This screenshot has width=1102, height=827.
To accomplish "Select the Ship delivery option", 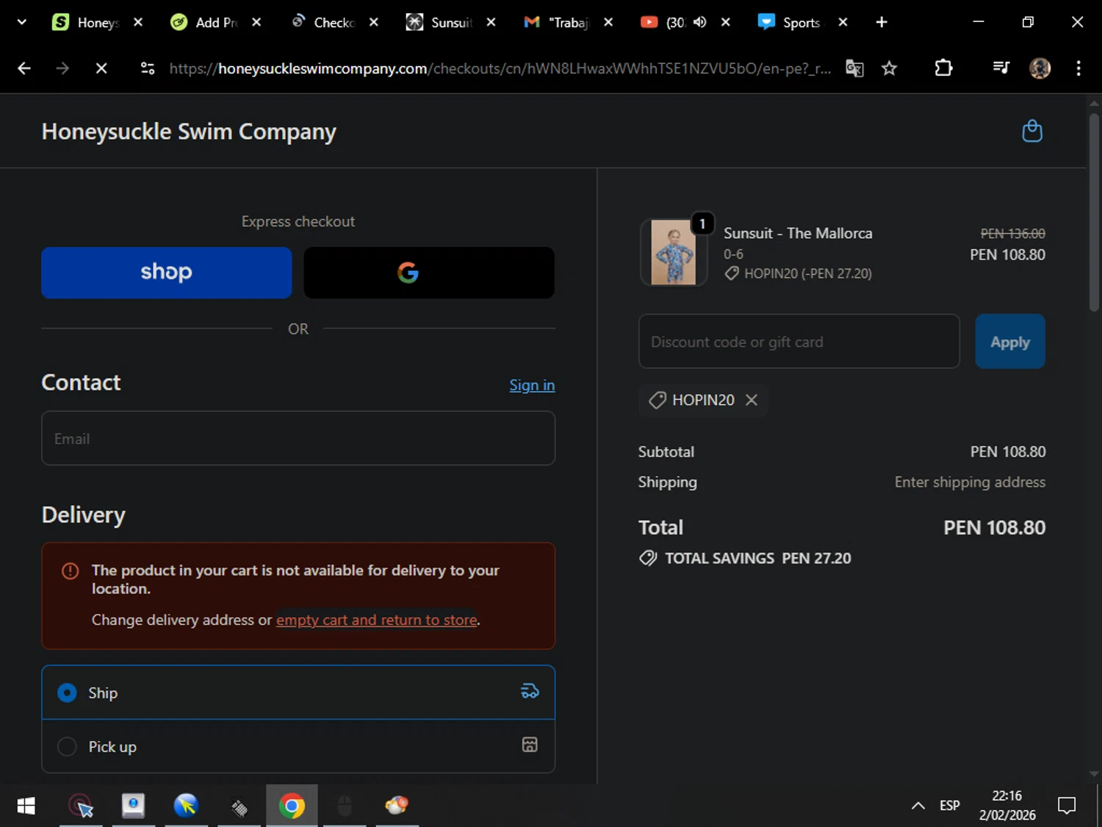I will click(x=67, y=693).
